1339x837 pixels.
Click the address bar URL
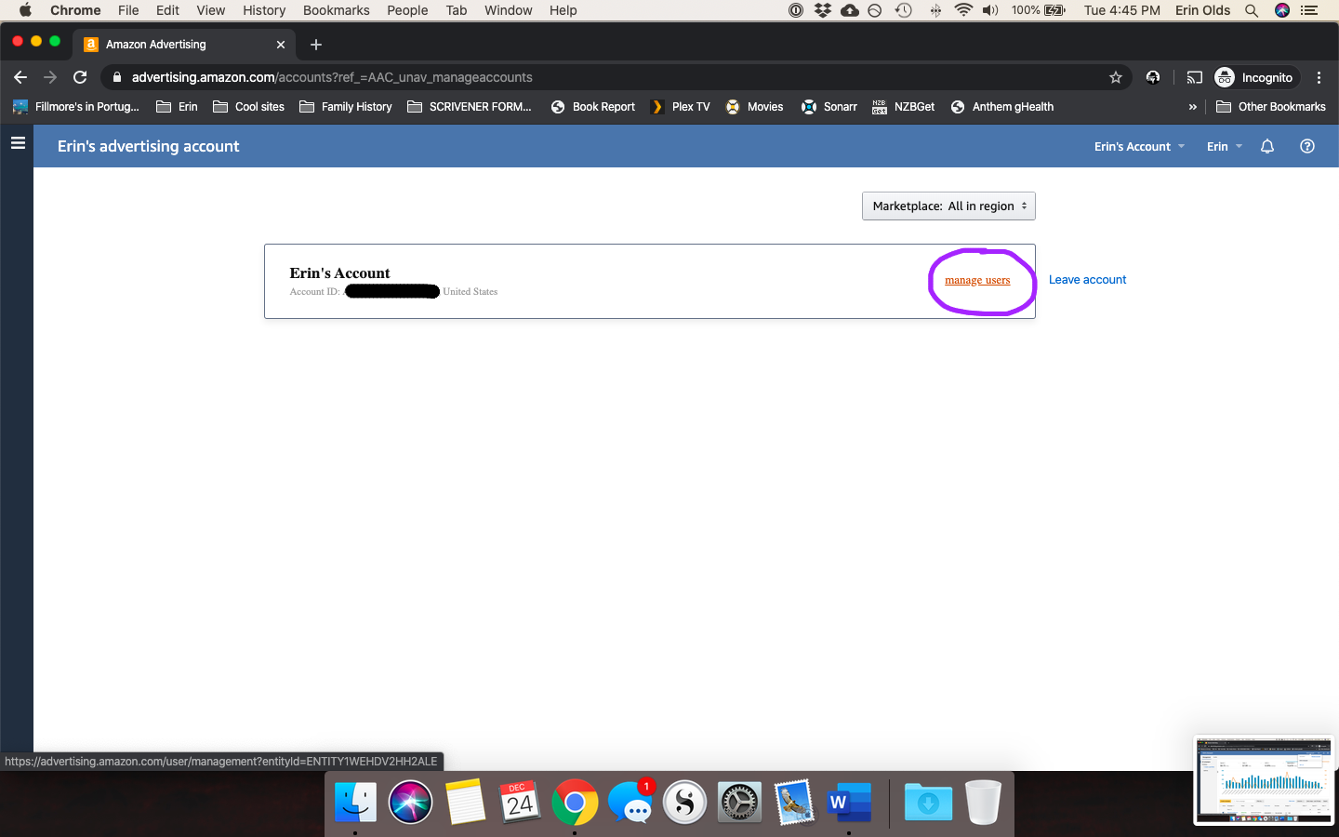332,77
